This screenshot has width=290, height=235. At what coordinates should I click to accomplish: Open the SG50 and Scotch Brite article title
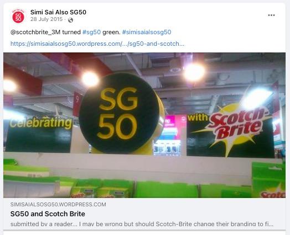coord(48,214)
